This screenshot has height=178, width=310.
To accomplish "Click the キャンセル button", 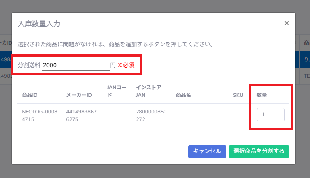I will (207, 152).
